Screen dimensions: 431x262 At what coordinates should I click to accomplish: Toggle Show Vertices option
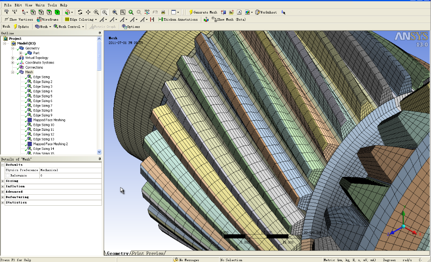(x=19, y=19)
